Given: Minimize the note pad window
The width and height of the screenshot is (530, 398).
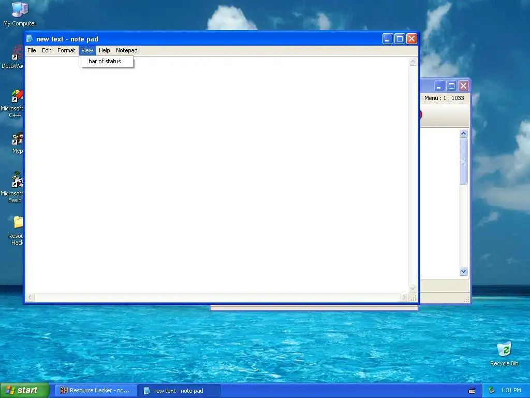Looking at the screenshot, I should pyautogui.click(x=387, y=39).
